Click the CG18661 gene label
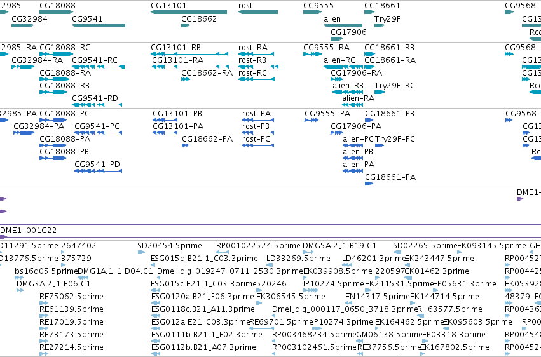541x357 pixels. (382, 6)
